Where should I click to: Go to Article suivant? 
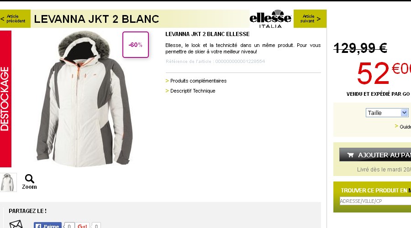(x=310, y=19)
